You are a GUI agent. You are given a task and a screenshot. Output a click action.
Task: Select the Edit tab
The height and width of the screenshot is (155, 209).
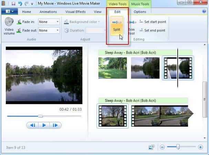tap(117, 12)
